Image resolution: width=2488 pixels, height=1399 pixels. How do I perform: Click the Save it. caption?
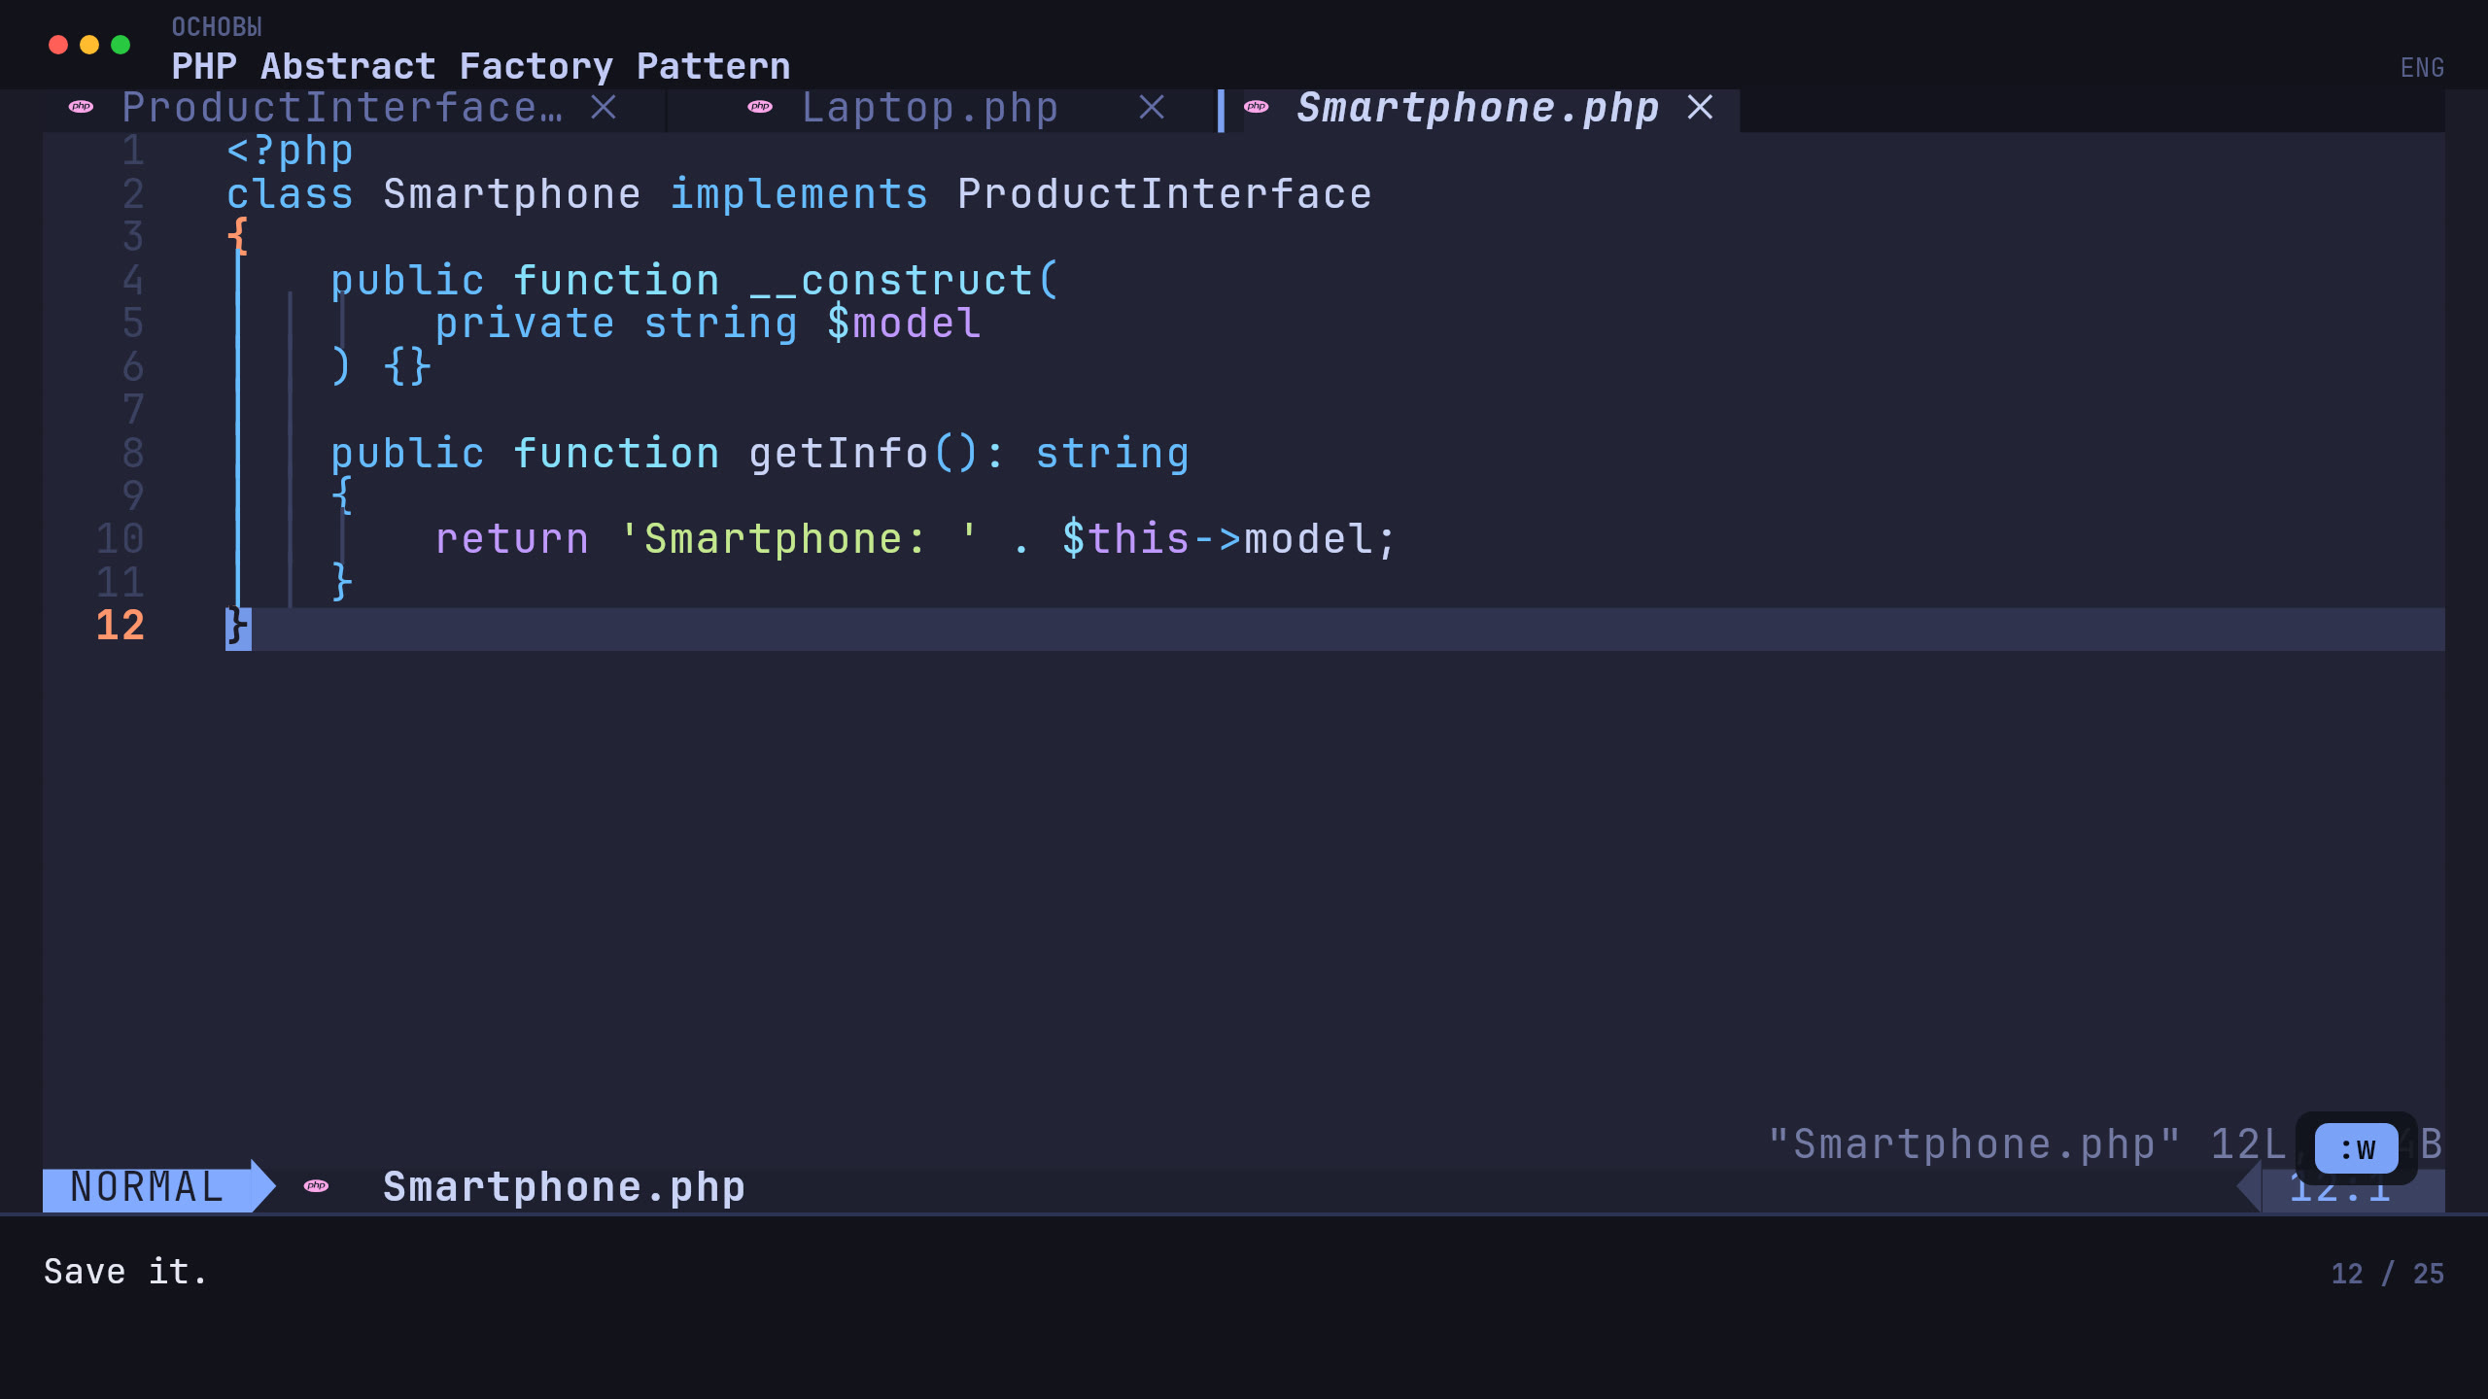click(125, 1273)
